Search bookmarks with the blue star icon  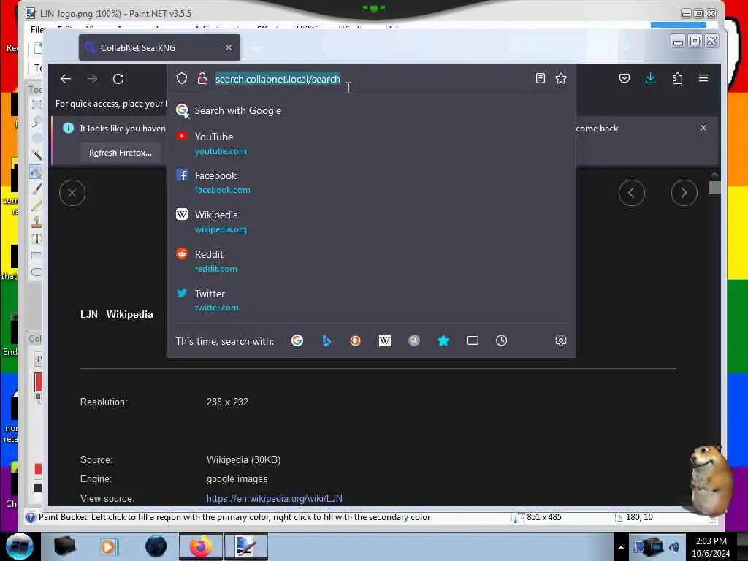[443, 340]
